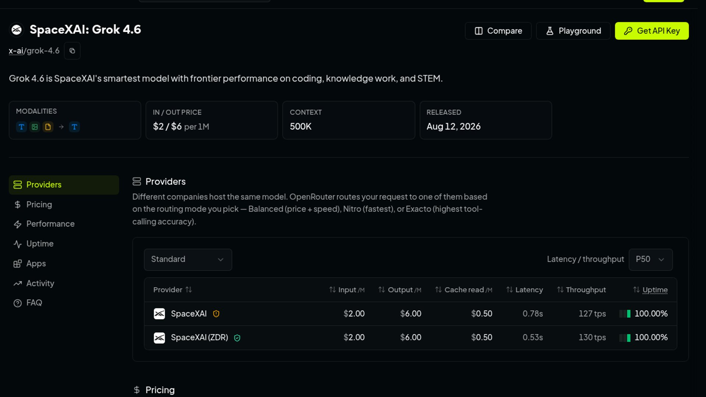Open the FAQ section
The width and height of the screenshot is (706, 397).
(x=64, y=303)
